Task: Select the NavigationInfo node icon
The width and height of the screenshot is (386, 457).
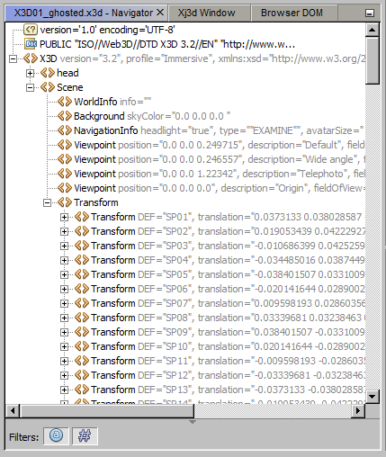Action: (65, 130)
